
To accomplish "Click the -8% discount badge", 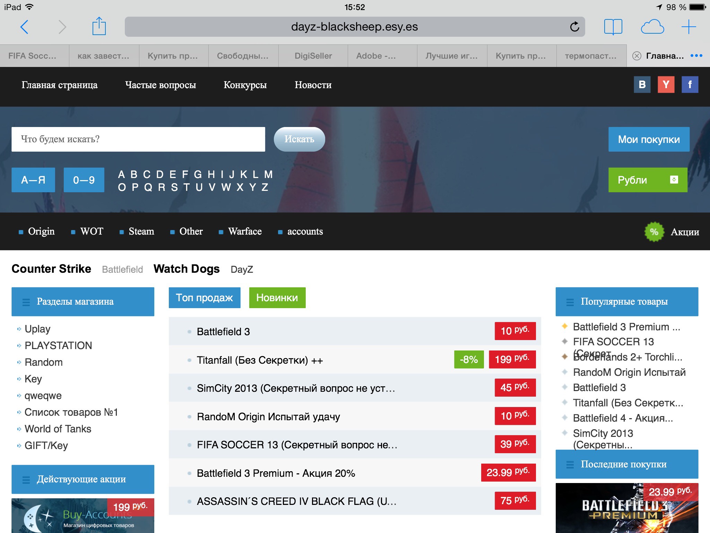I will tap(469, 359).
